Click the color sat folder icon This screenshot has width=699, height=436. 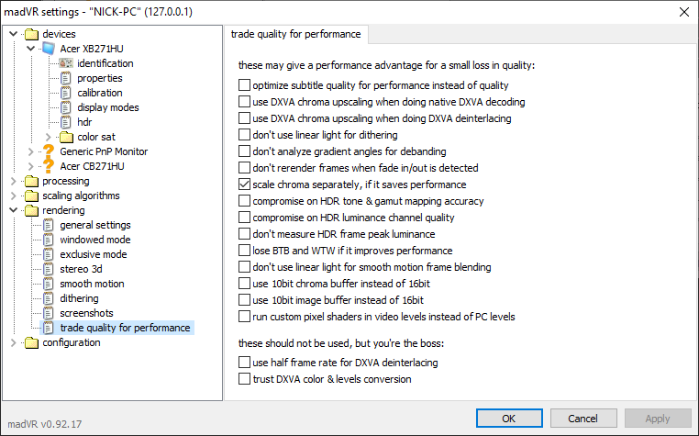[x=66, y=137]
